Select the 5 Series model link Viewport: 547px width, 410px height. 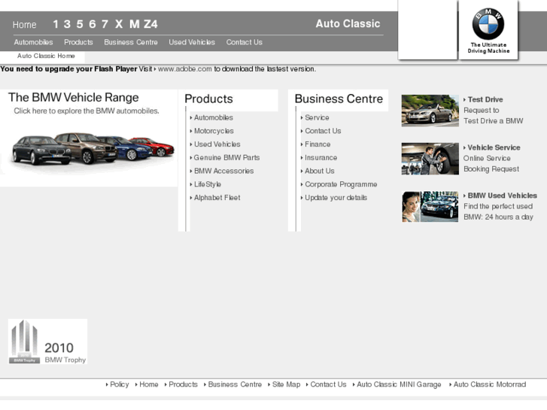(80, 24)
